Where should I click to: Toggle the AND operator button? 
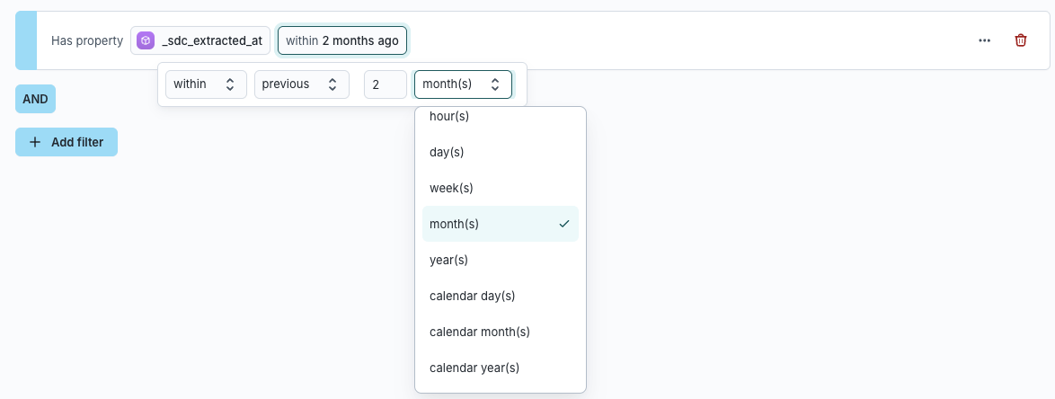click(x=35, y=99)
